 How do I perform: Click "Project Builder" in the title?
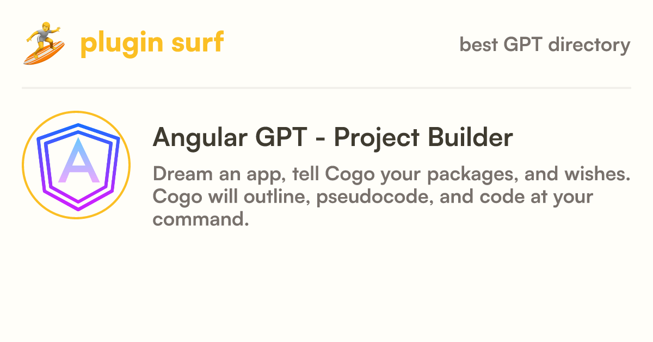(423, 138)
